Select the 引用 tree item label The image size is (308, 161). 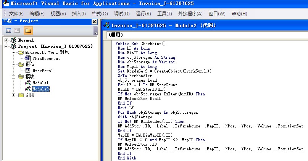coord(30,95)
